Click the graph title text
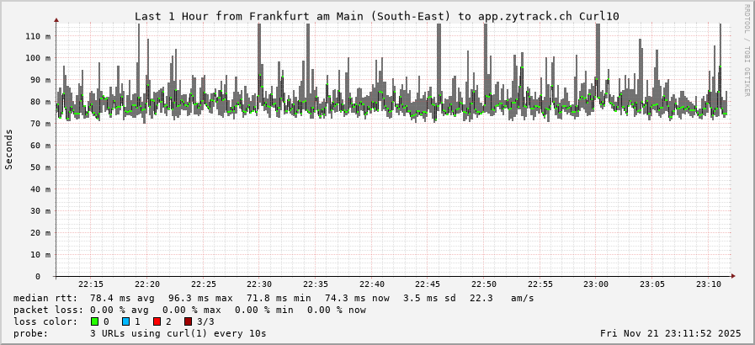Screen dimensions: 755x345 coord(377,17)
